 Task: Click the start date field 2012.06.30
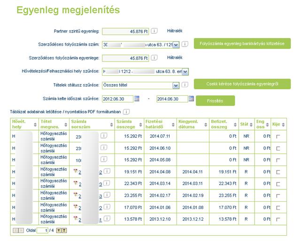pos(117,99)
